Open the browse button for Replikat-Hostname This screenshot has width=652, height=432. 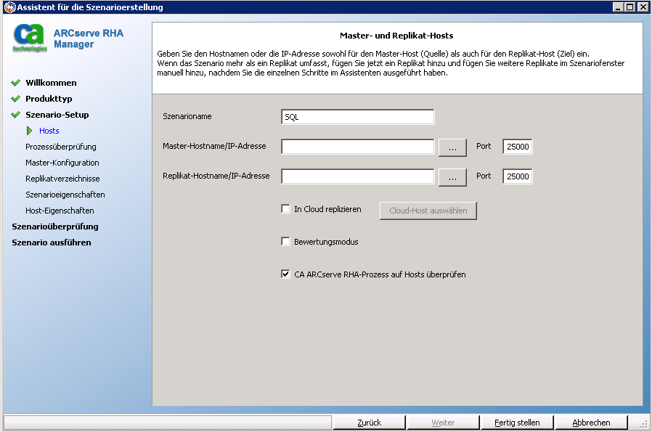tap(452, 177)
